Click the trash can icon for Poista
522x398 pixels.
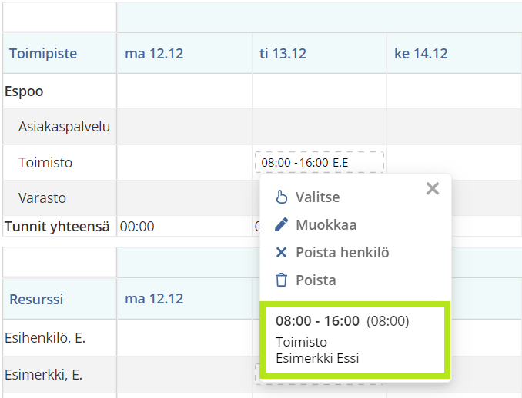pos(281,280)
